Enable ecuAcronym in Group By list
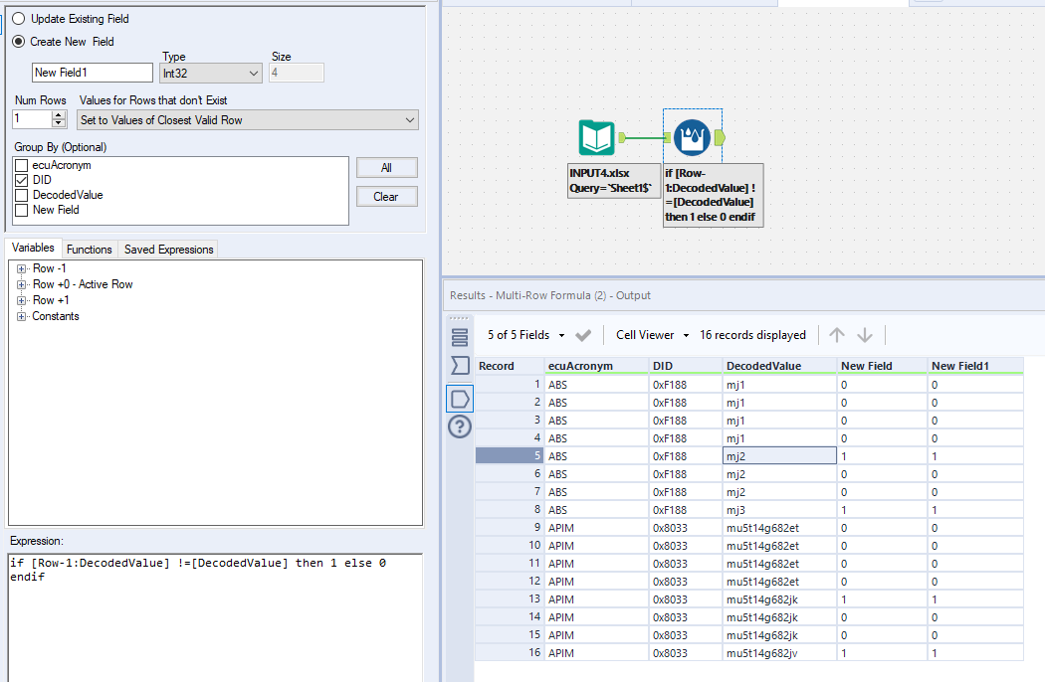Viewport: 1045px width, 682px height. (22, 165)
